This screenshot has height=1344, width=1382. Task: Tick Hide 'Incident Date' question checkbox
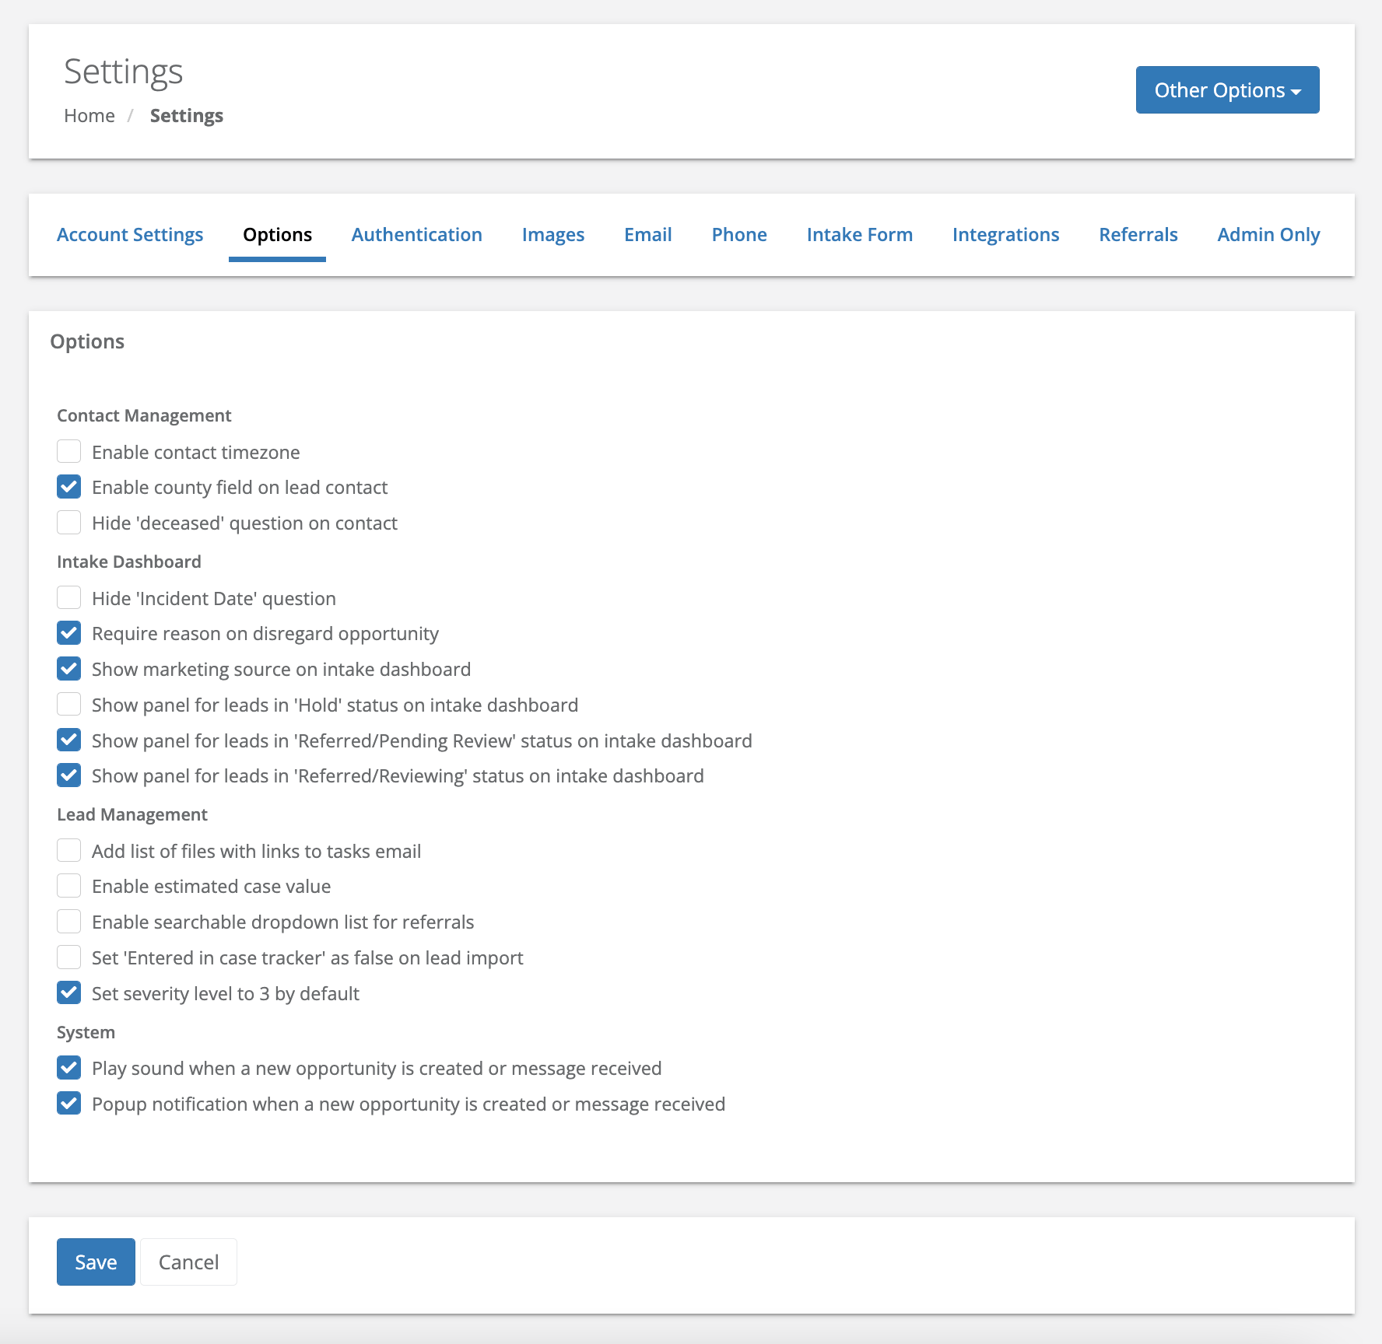click(x=69, y=598)
